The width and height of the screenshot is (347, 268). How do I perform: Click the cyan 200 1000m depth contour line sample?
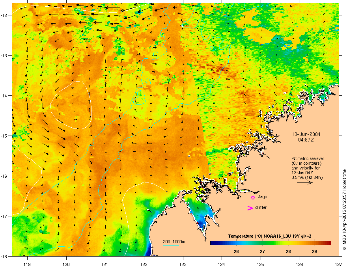coord(171,246)
